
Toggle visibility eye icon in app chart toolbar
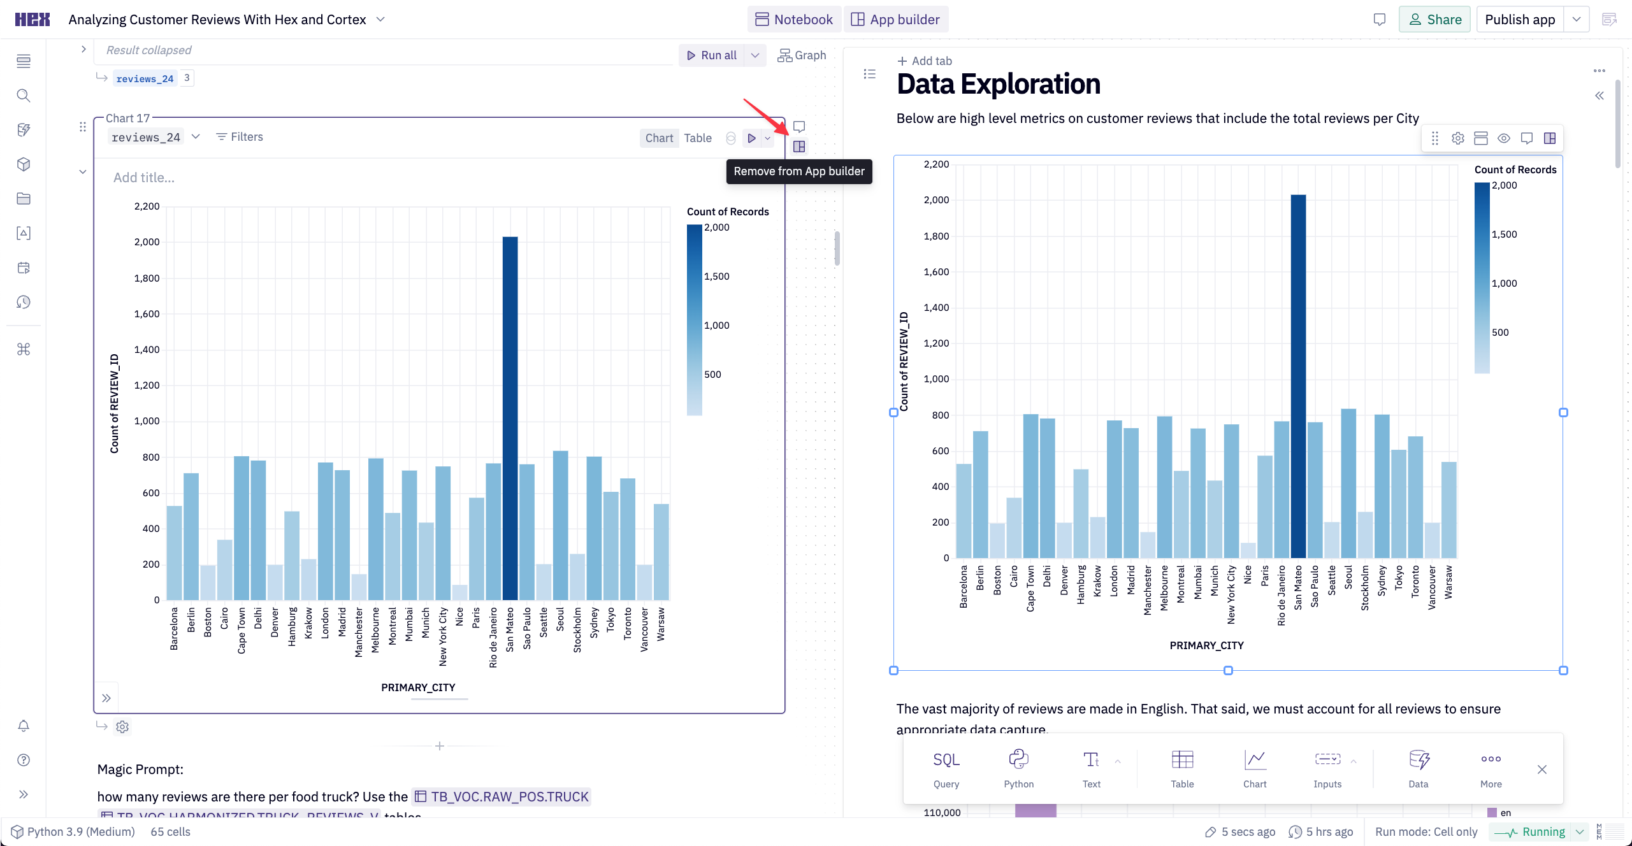(1504, 138)
